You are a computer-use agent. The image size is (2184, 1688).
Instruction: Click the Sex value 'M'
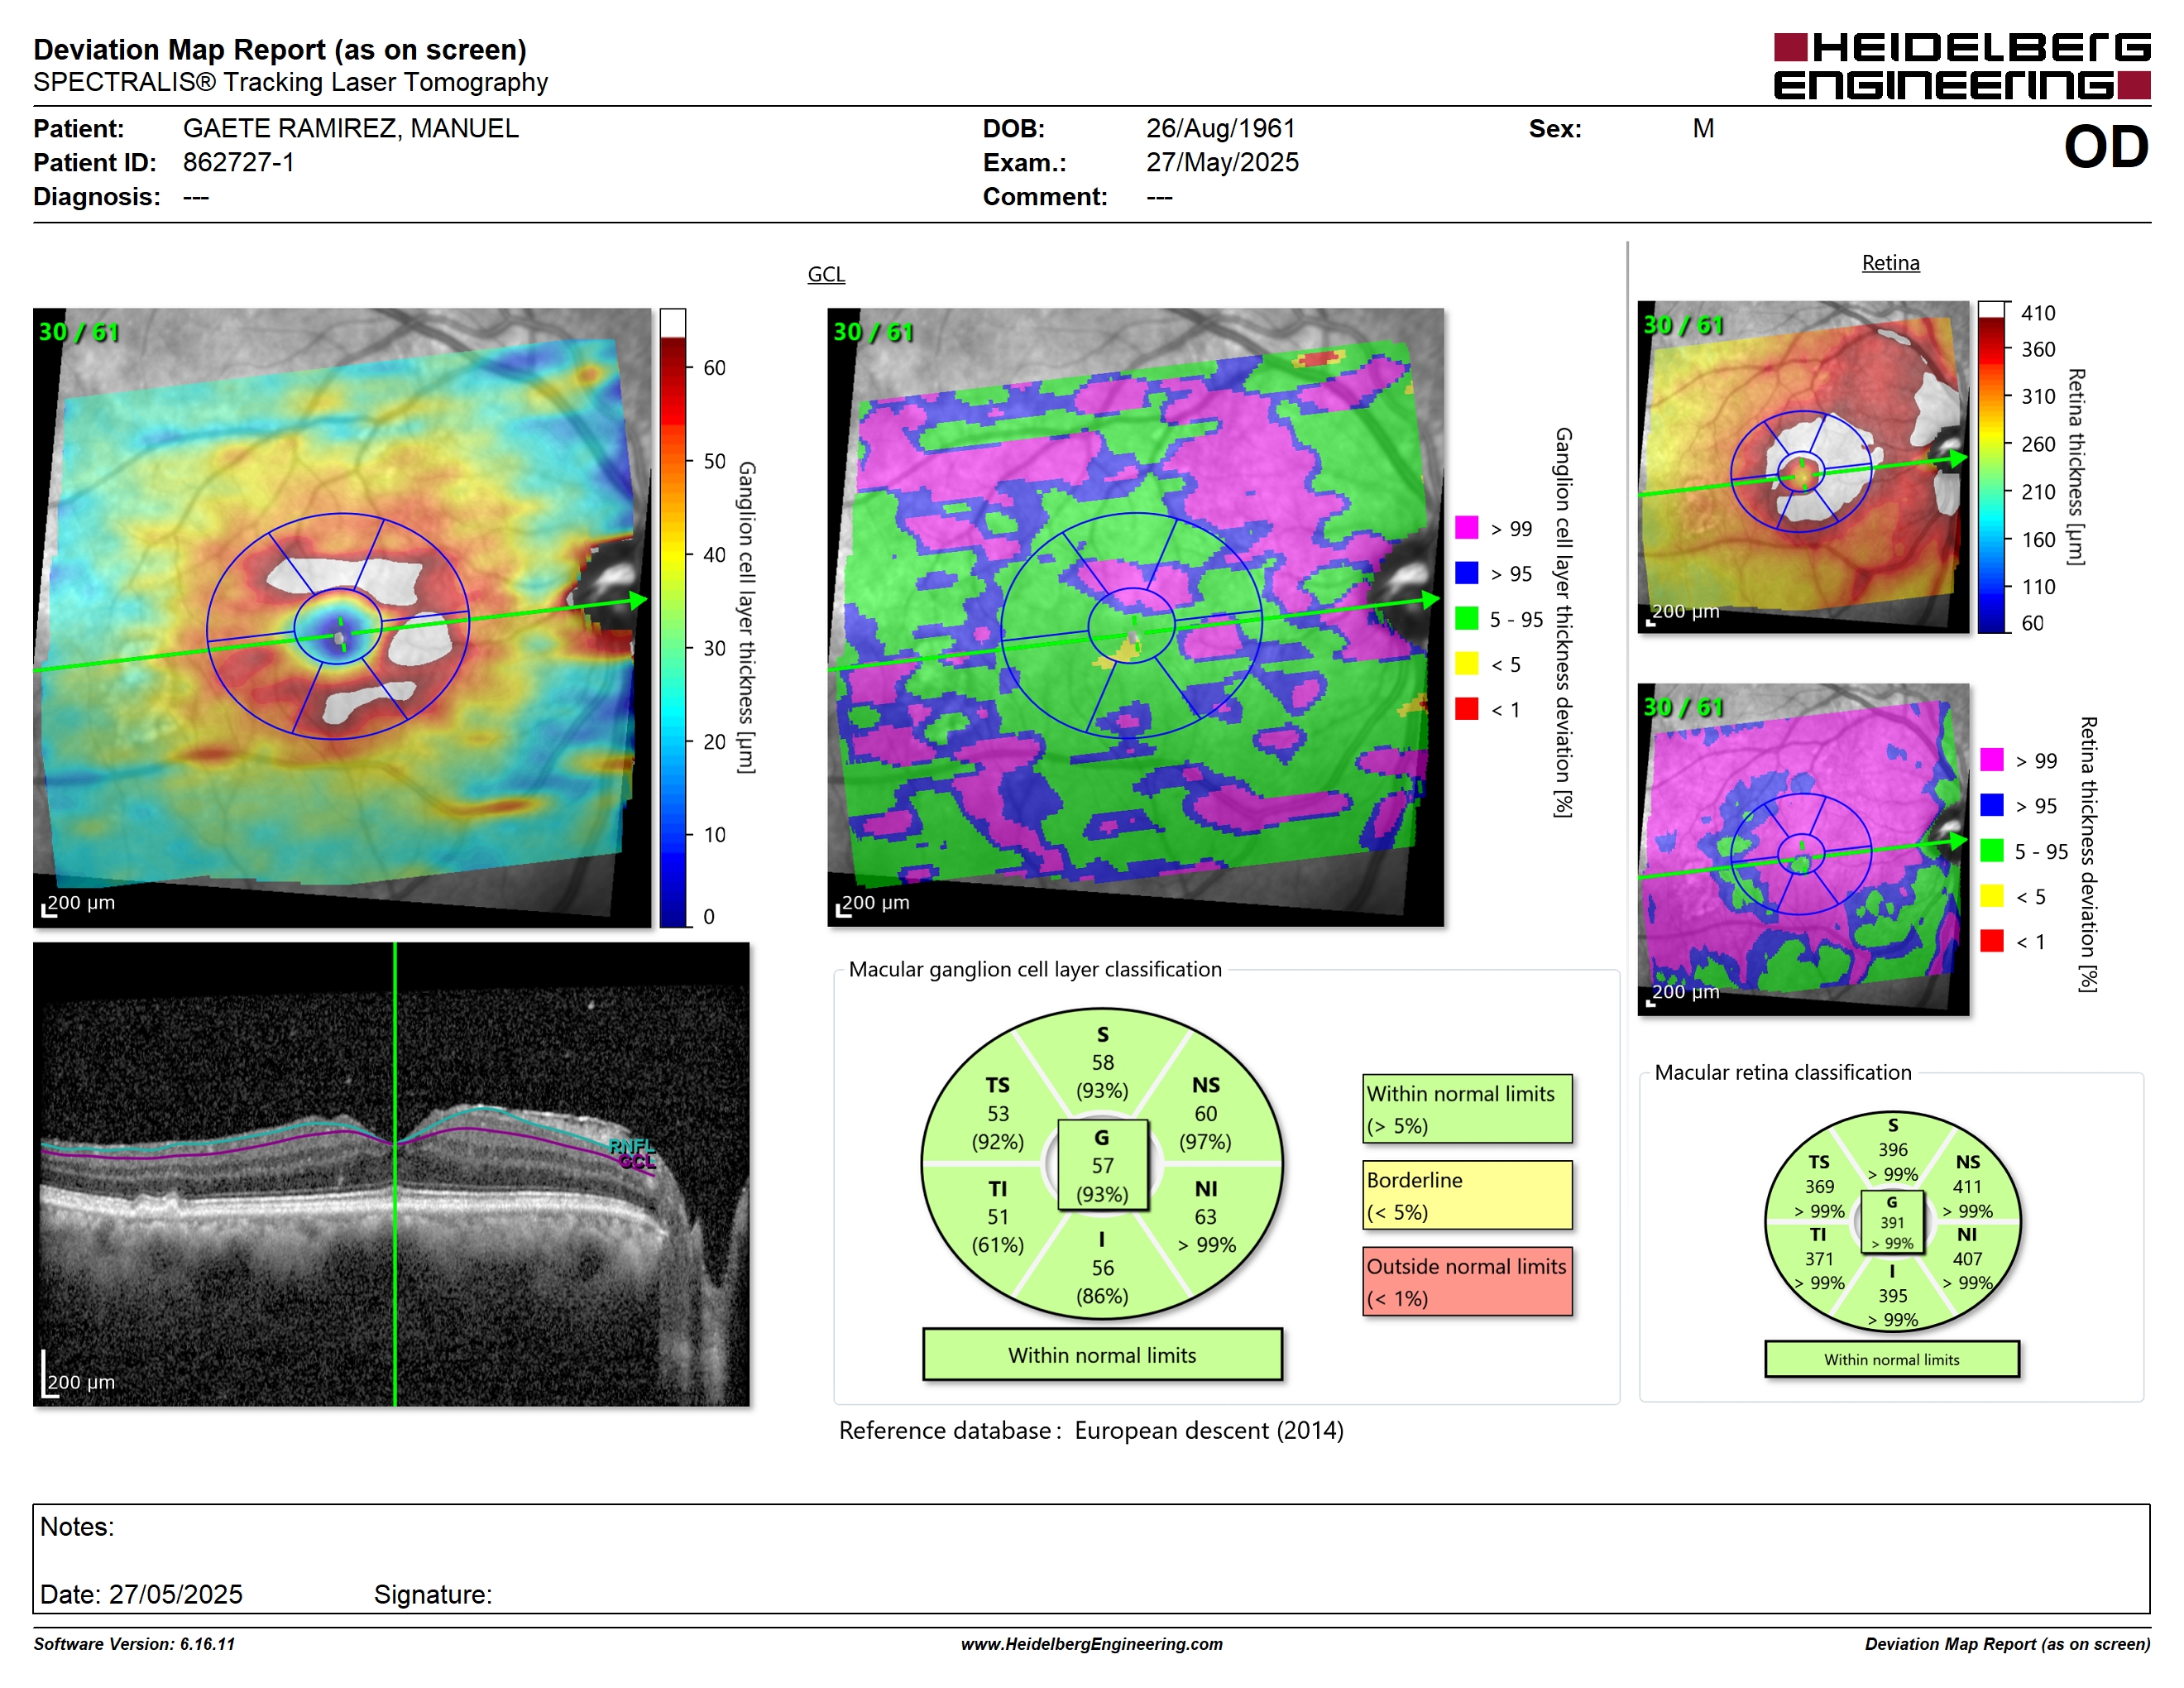point(1703,128)
